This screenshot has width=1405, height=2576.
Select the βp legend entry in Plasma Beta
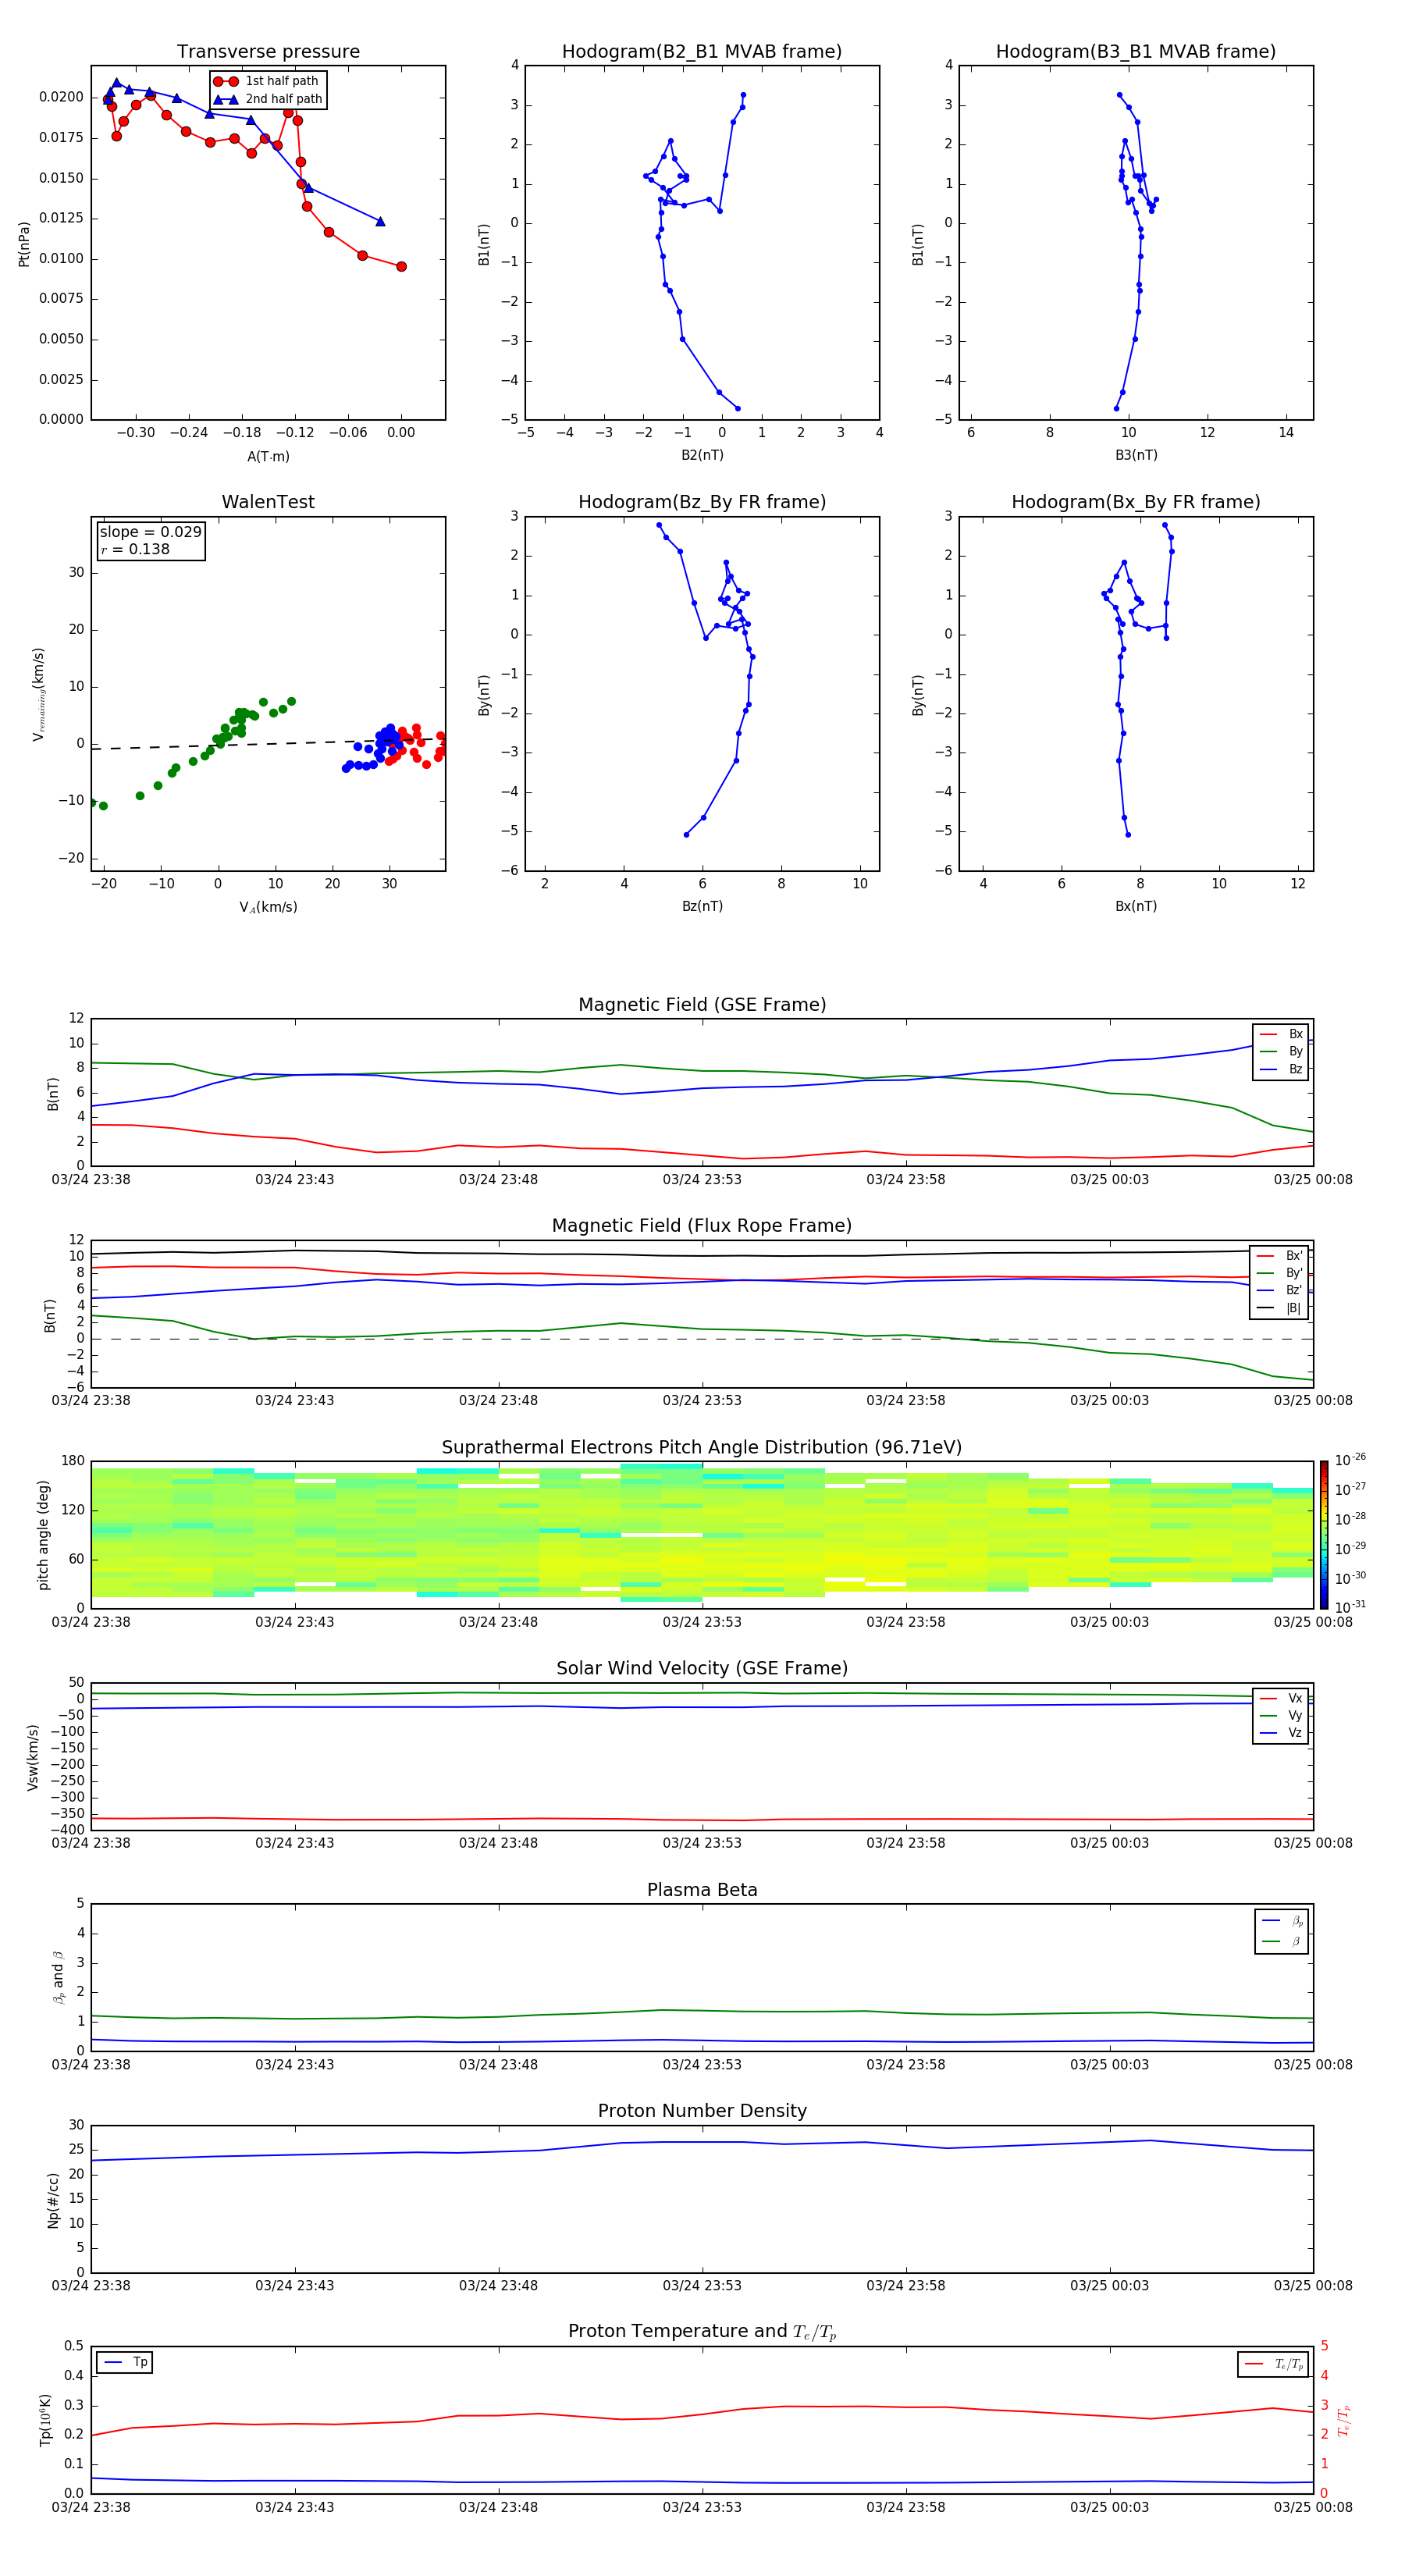(1282, 1921)
